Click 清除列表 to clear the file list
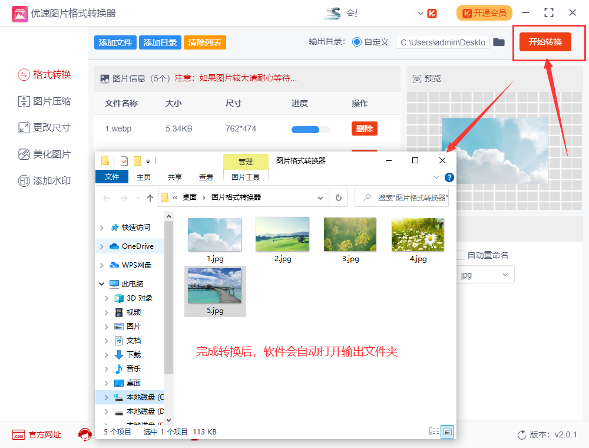The height and width of the screenshot is (448, 589). pos(204,42)
